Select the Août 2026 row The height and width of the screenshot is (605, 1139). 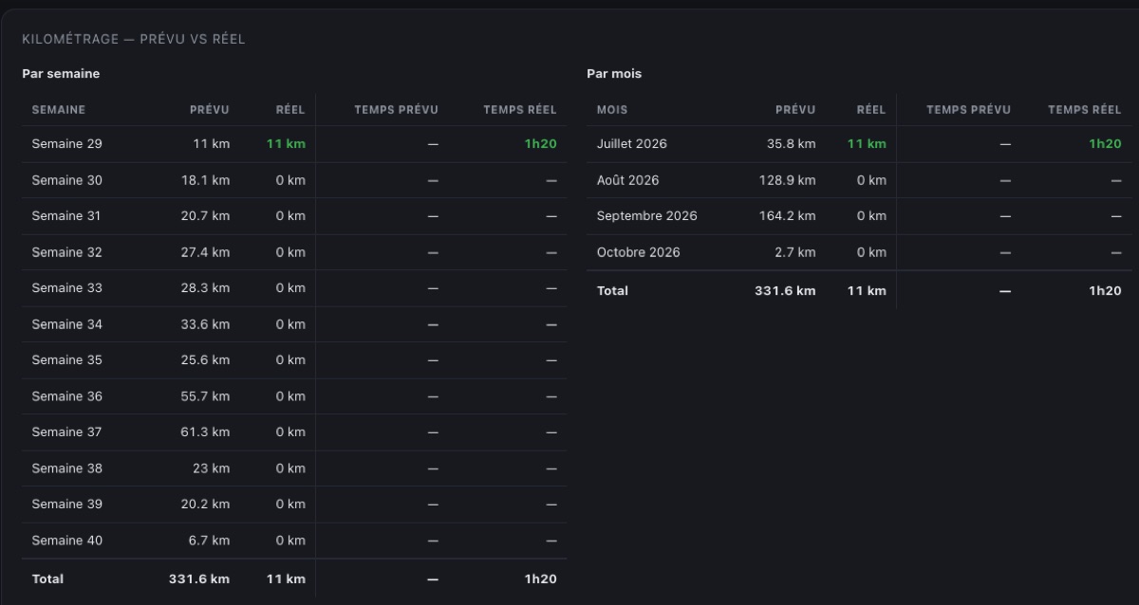859,180
